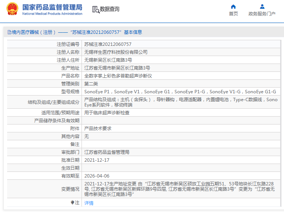The width and height of the screenshot is (284, 214).
Task: Select 第二类 management category value
Action: pyautogui.click(x=91, y=84)
